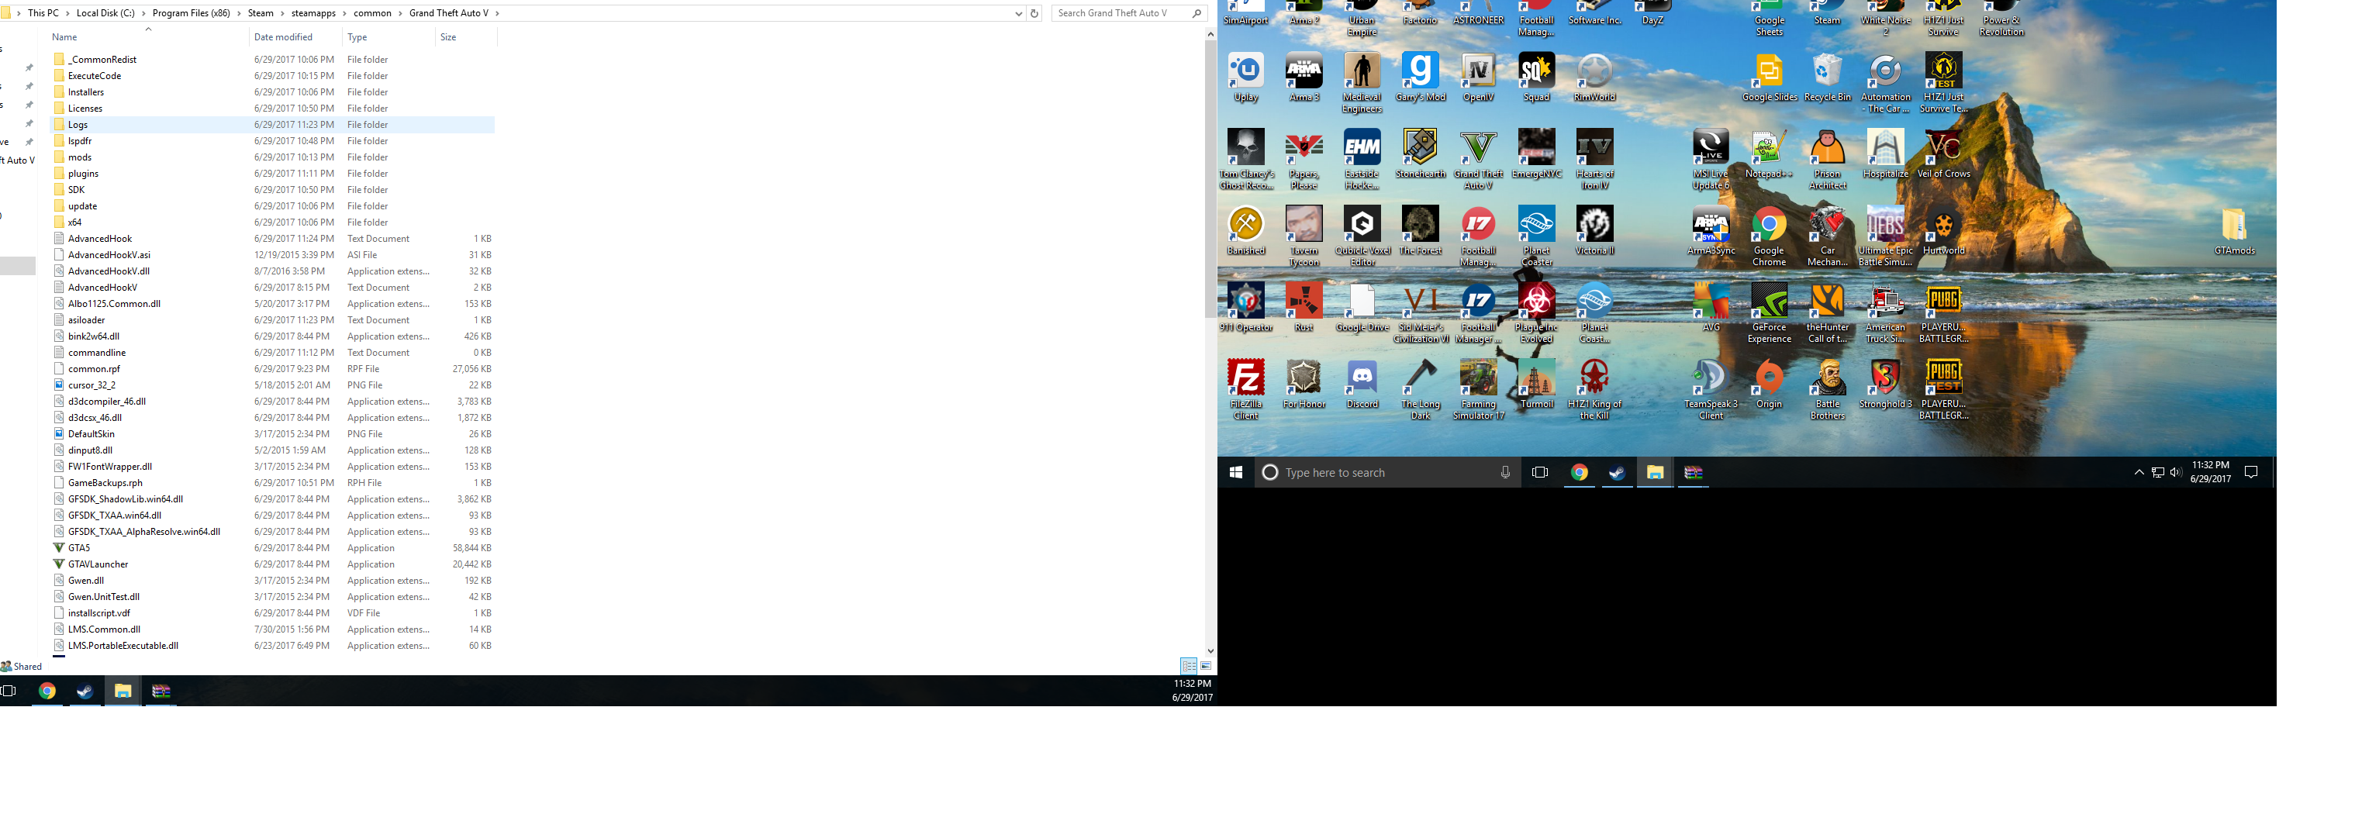Open the Windows Start menu

click(x=1235, y=472)
